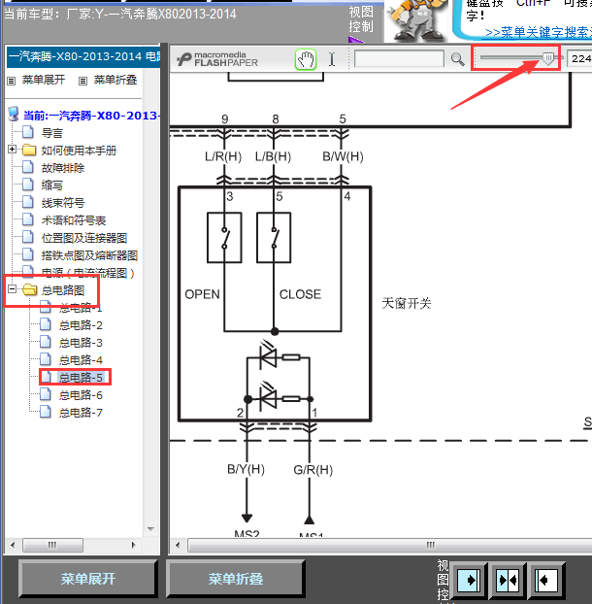Click the CLOSE label in the diagram

pyautogui.click(x=300, y=294)
